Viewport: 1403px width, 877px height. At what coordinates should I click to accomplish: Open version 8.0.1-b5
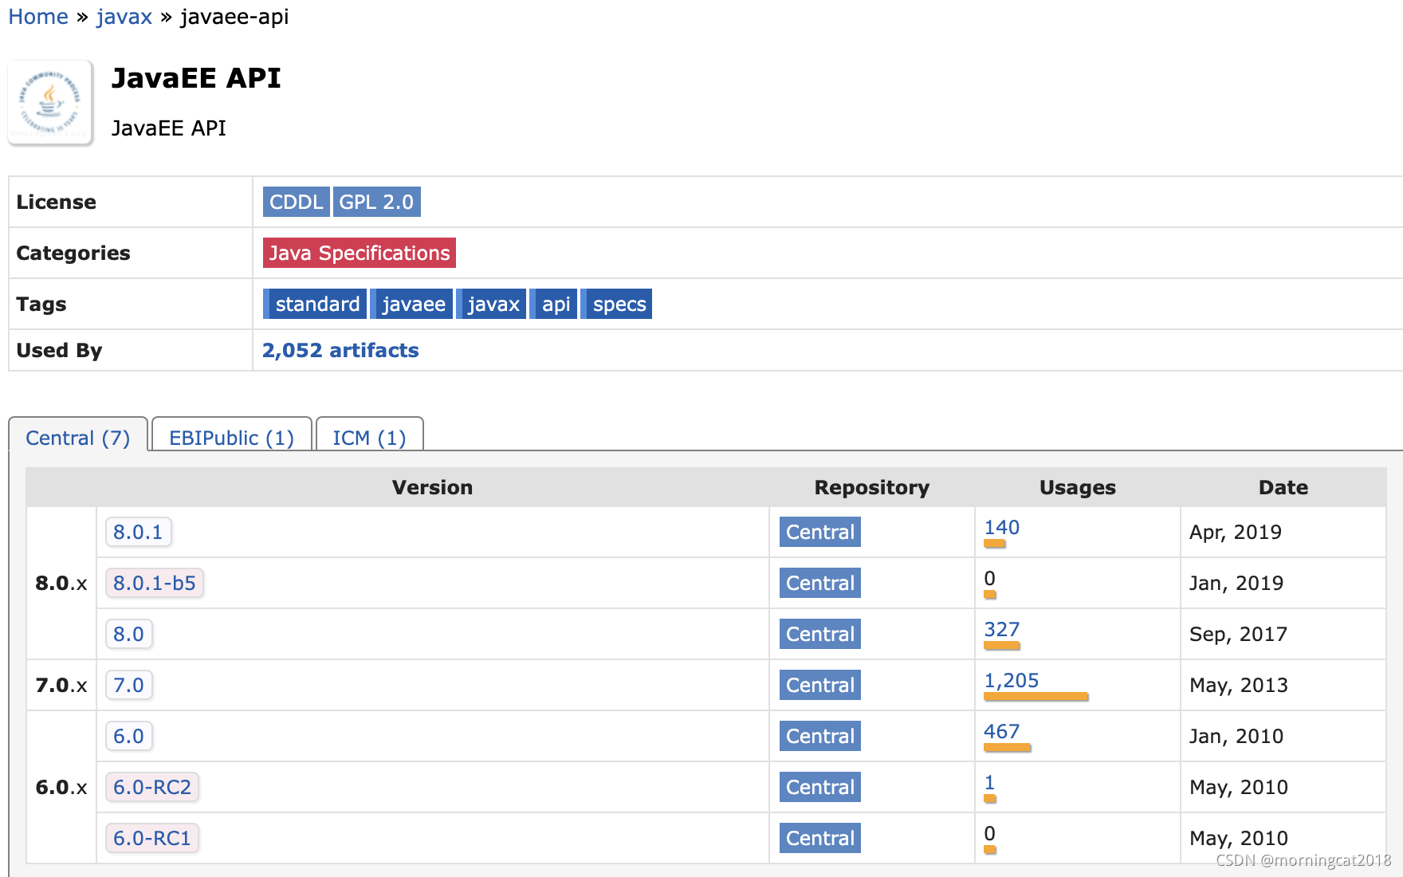click(155, 583)
